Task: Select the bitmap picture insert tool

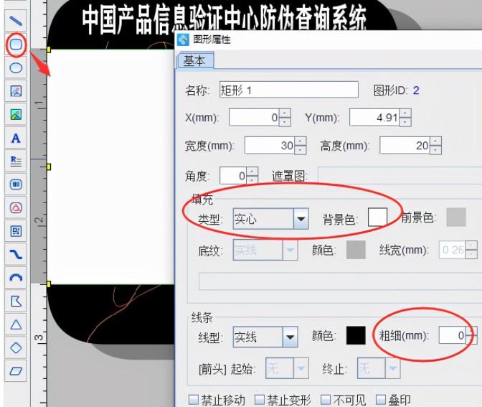Action: pyautogui.click(x=16, y=114)
